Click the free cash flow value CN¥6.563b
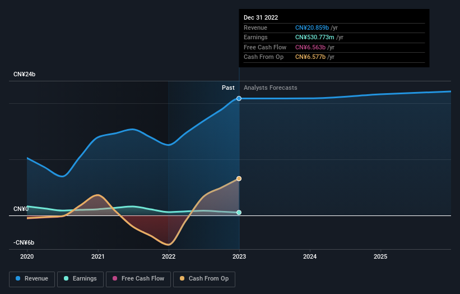 click(310, 47)
